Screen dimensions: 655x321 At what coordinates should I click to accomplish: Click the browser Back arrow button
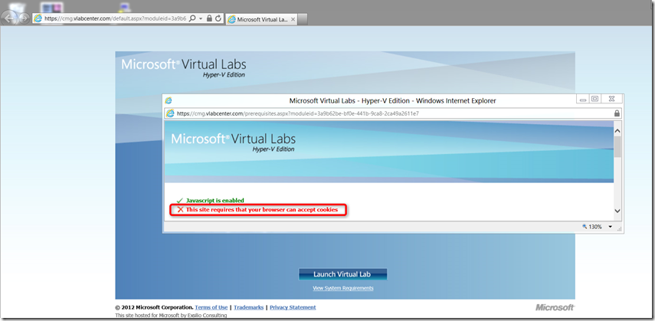click(x=10, y=18)
